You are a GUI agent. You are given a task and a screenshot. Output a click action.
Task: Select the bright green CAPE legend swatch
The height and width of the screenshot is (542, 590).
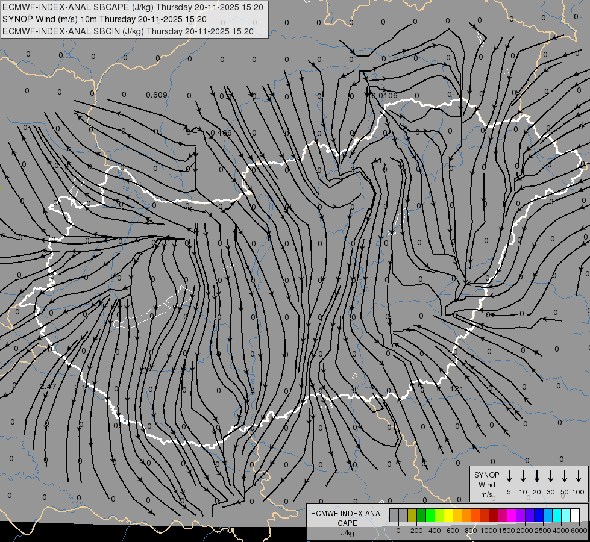(x=430, y=515)
